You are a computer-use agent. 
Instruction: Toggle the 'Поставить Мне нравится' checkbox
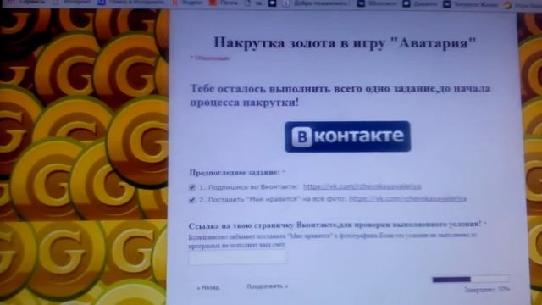pyautogui.click(x=192, y=200)
